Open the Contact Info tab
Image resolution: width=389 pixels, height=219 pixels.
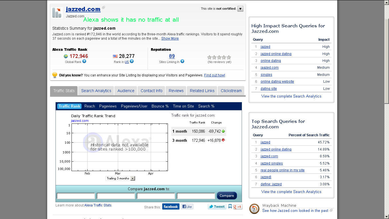pyautogui.click(x=152, y=91)
